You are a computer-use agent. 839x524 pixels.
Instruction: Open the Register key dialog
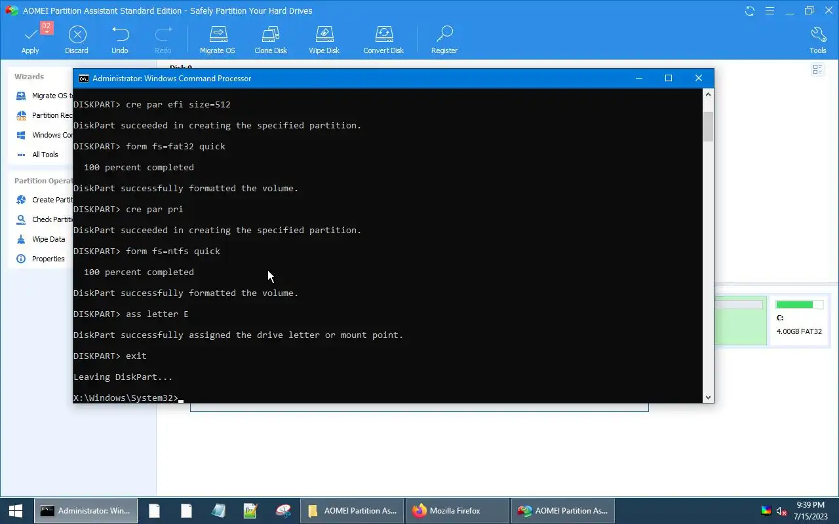444,40
